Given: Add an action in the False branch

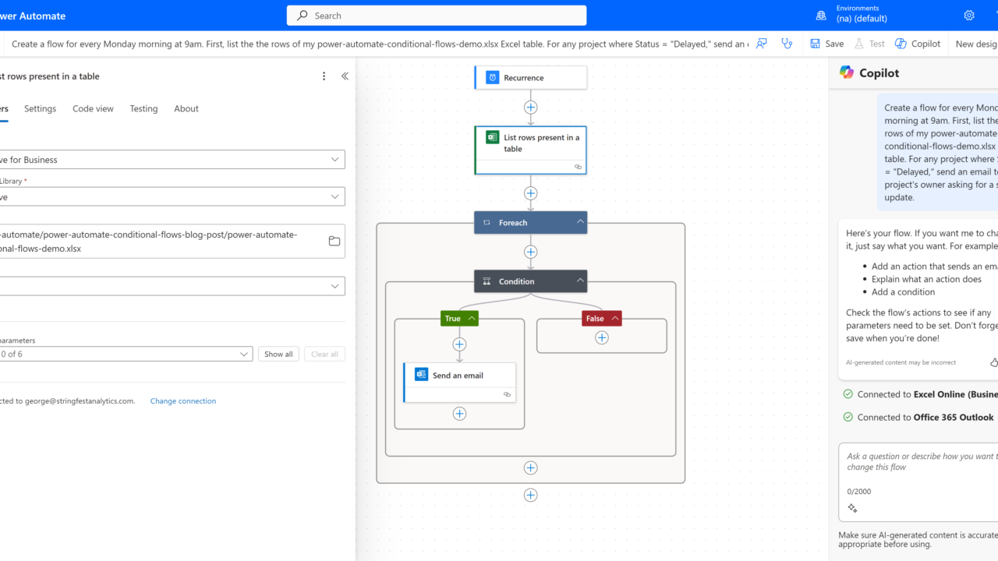Looking at the screenshot, I should pyautogui.click(x=602, y=337).
